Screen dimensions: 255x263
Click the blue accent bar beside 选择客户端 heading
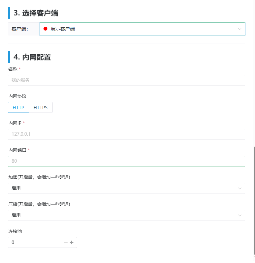coord(8,13)
